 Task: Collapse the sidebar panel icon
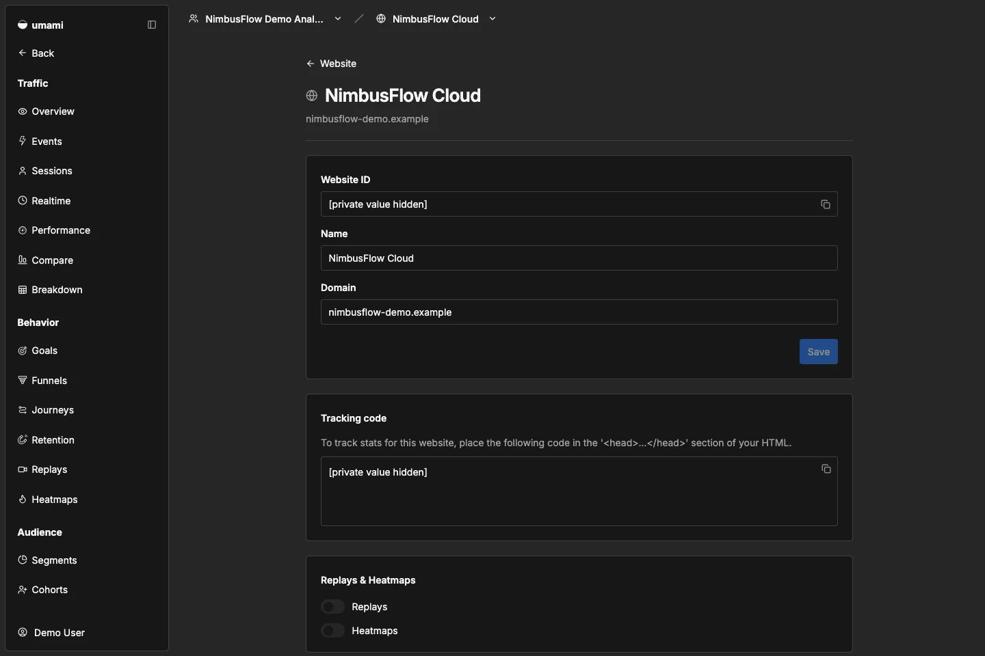(152, 25)
